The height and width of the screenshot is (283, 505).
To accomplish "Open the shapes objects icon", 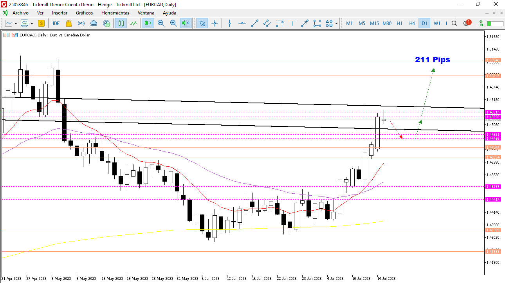I will (329, 23).
